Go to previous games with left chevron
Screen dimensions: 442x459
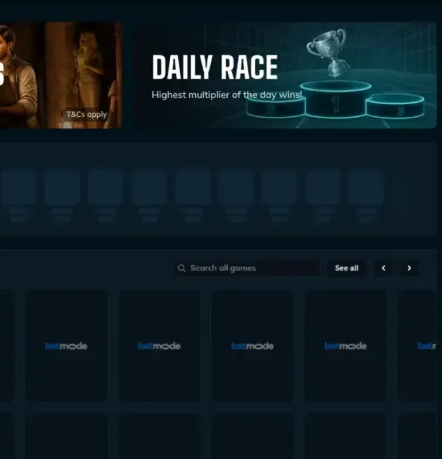pos(384,268)
